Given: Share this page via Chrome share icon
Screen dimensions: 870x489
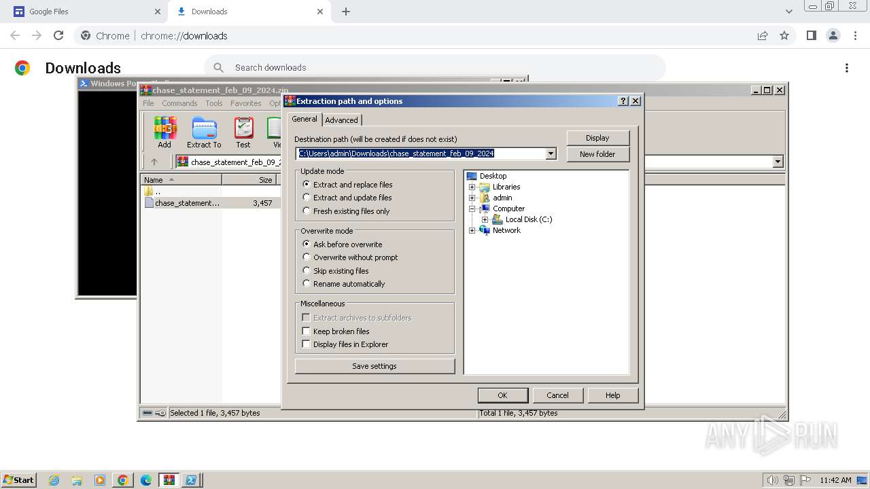Looking at the screenshot, I should pos(763,35).
